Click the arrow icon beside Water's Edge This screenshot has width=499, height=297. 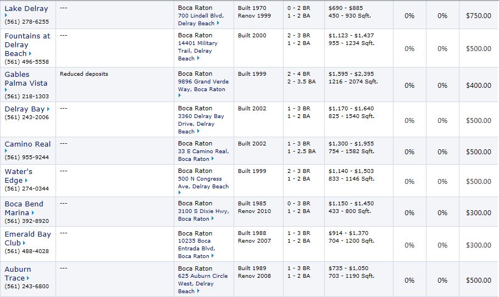coord(26,180)
